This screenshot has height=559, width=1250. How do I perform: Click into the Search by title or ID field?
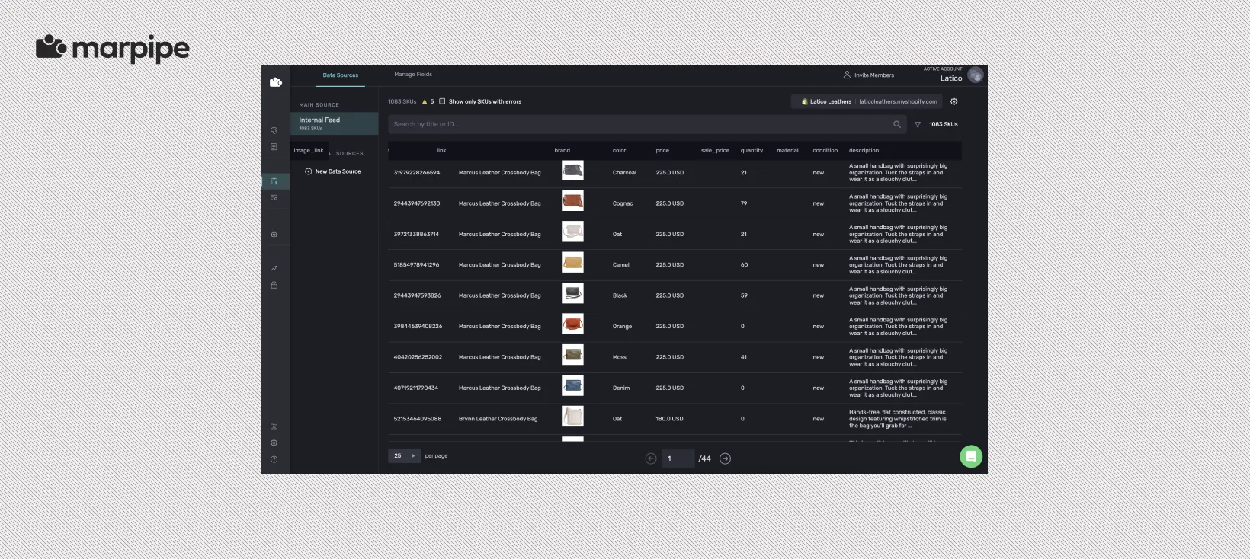(647, 124)
